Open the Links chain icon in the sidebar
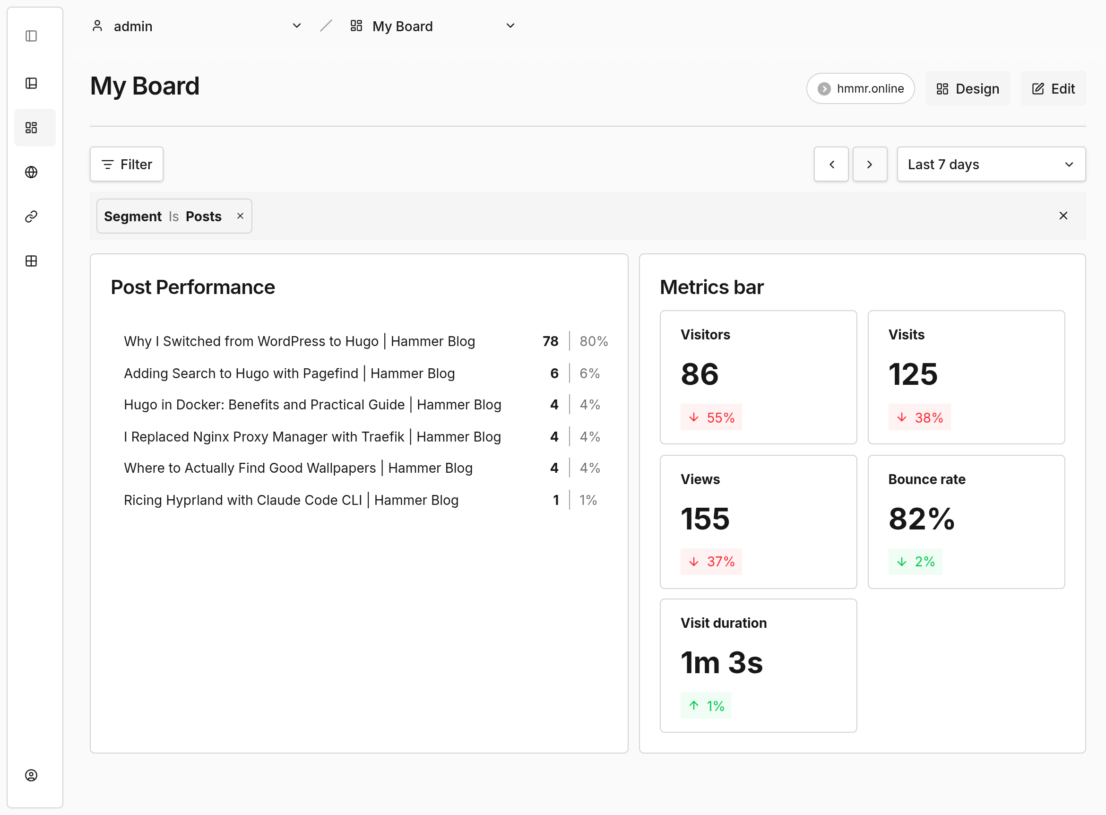Screen dimensions: 1106x815 coord(31,217)
